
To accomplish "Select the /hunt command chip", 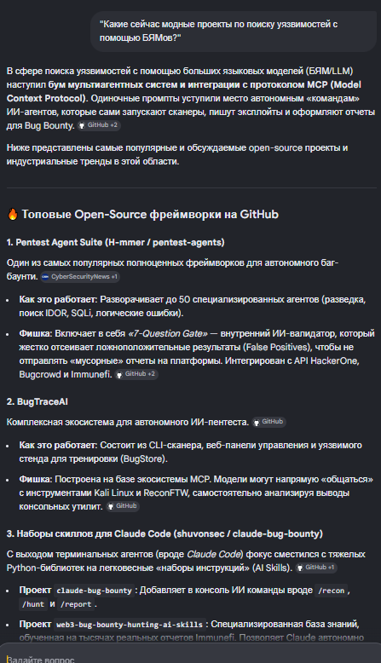I will coord(33,605).
